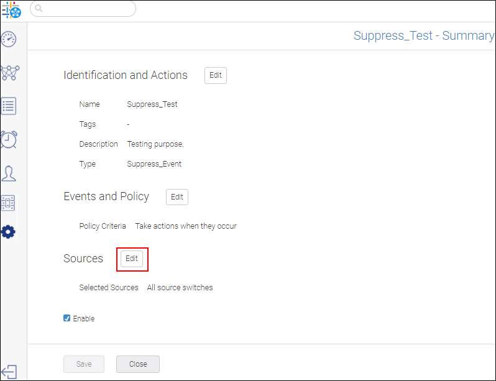Open the dashboard gauge icon in sidebar
Screen dimensions: 496x381
click(9, 39)
